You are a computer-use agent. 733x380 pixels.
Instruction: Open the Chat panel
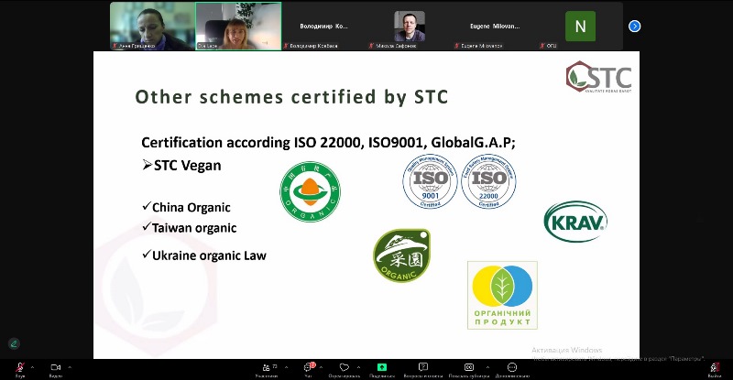pos(308,367)
